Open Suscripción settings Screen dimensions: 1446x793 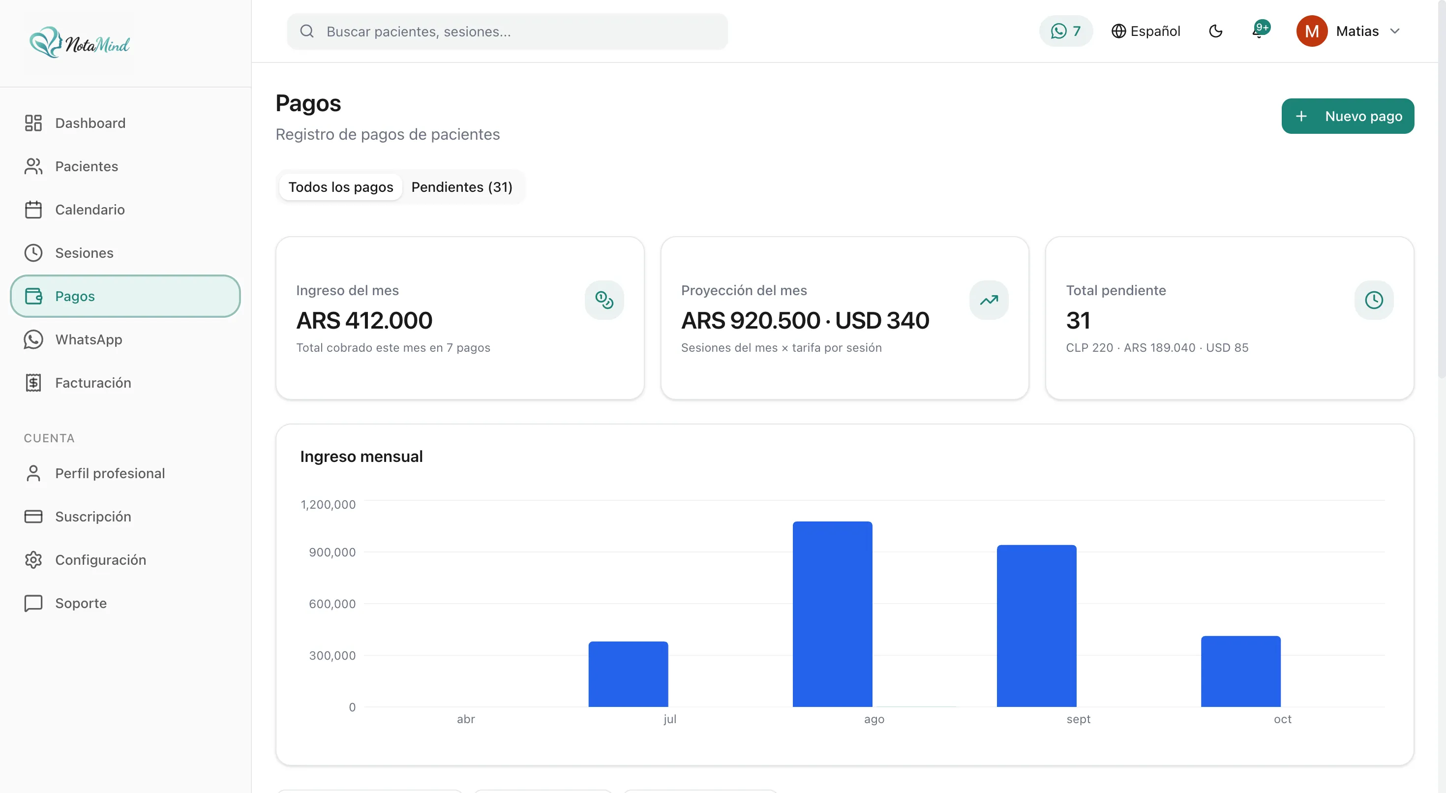(x=125, y=516)
